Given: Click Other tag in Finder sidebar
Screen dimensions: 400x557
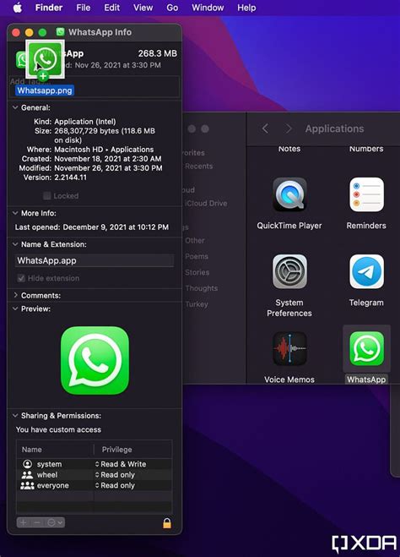Looking at the screenshot, I should coord(195,241).
